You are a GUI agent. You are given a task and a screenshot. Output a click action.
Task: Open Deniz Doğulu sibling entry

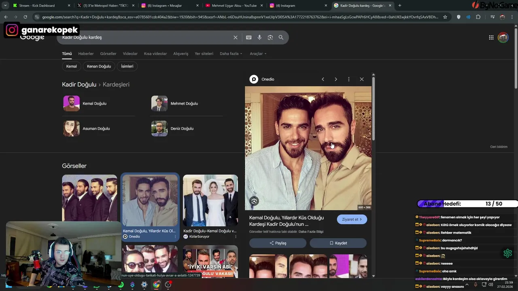[x=187, y=129]
